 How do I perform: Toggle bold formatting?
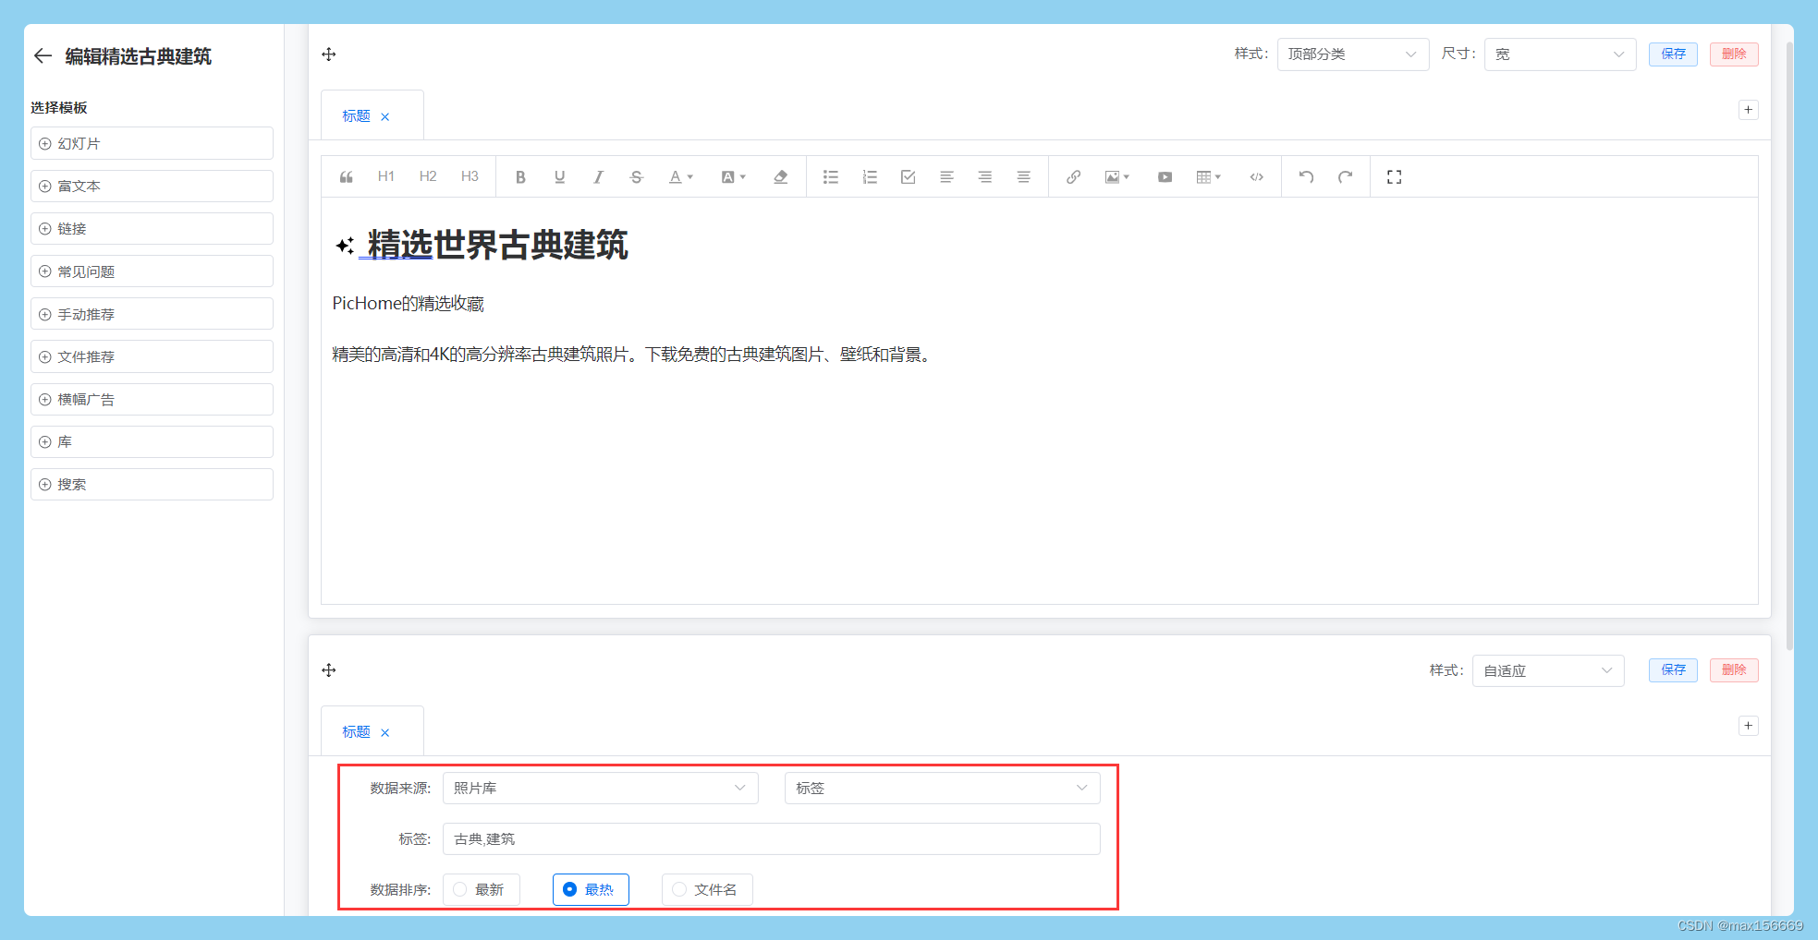[520, 177]
